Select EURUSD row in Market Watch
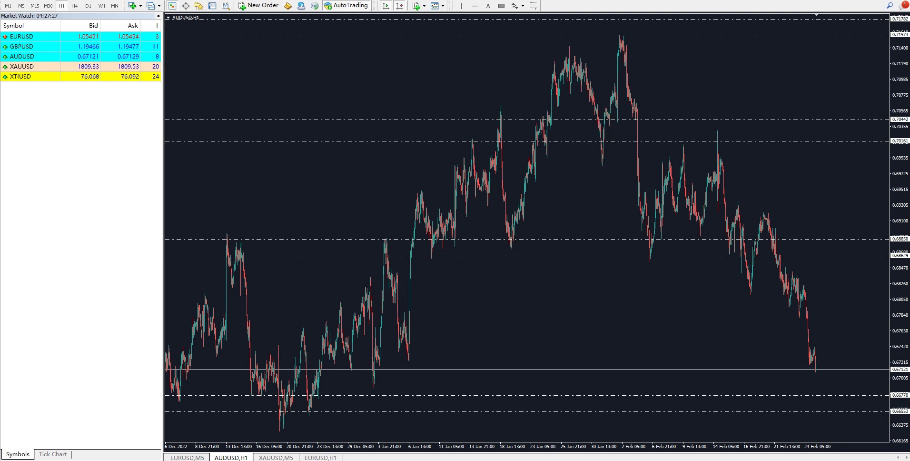Viewport: 910px width, 461px height. point(81,36)
